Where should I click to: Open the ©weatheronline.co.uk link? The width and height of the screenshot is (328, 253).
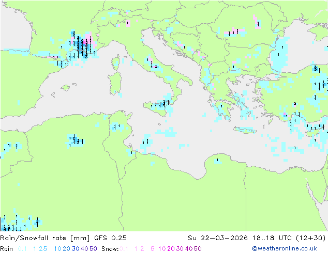point(285,249)
